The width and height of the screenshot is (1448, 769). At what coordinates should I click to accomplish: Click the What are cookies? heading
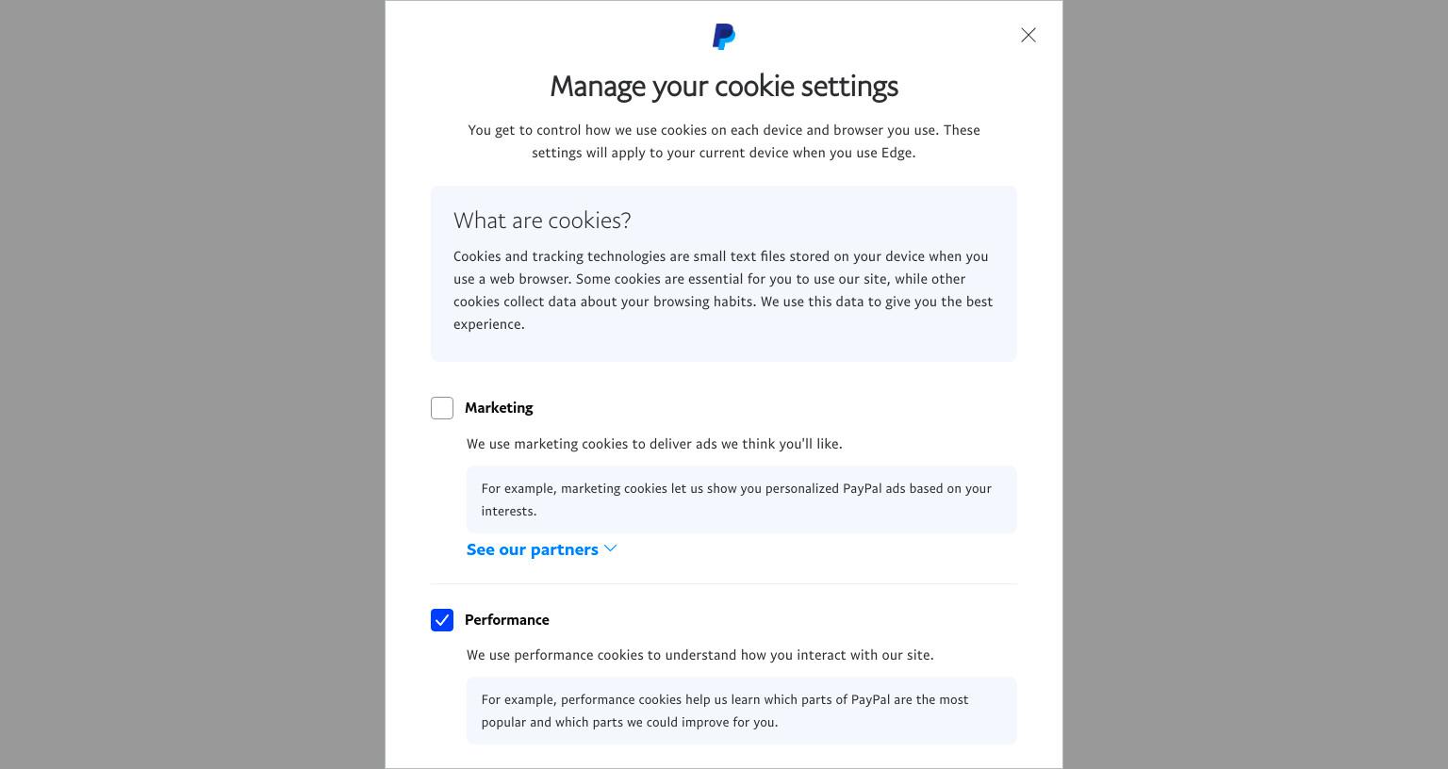click(x=542, y=221)
